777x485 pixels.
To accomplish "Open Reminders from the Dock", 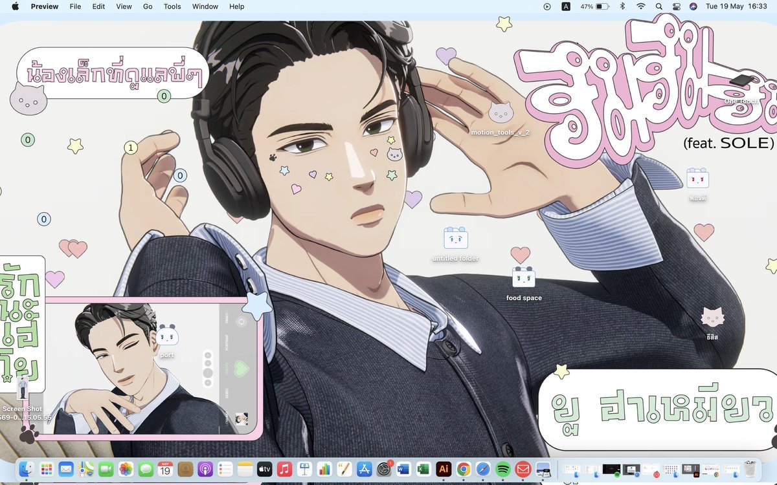I will coord(225,469).
